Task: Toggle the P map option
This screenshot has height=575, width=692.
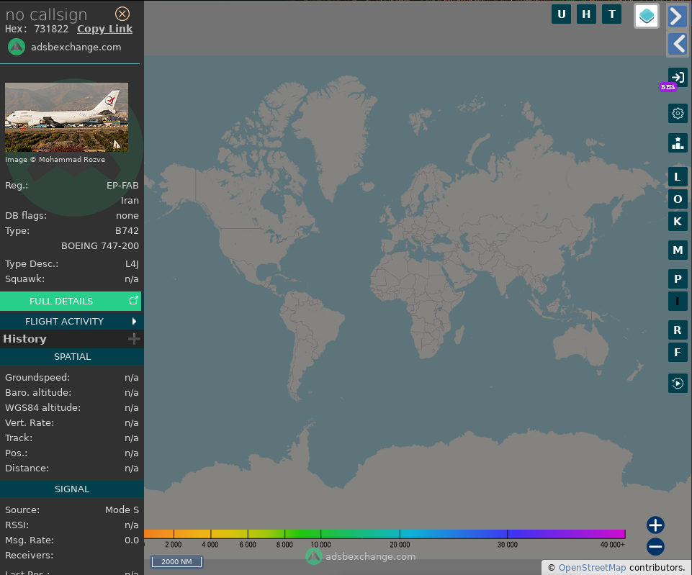Action: tap(678, 279)
